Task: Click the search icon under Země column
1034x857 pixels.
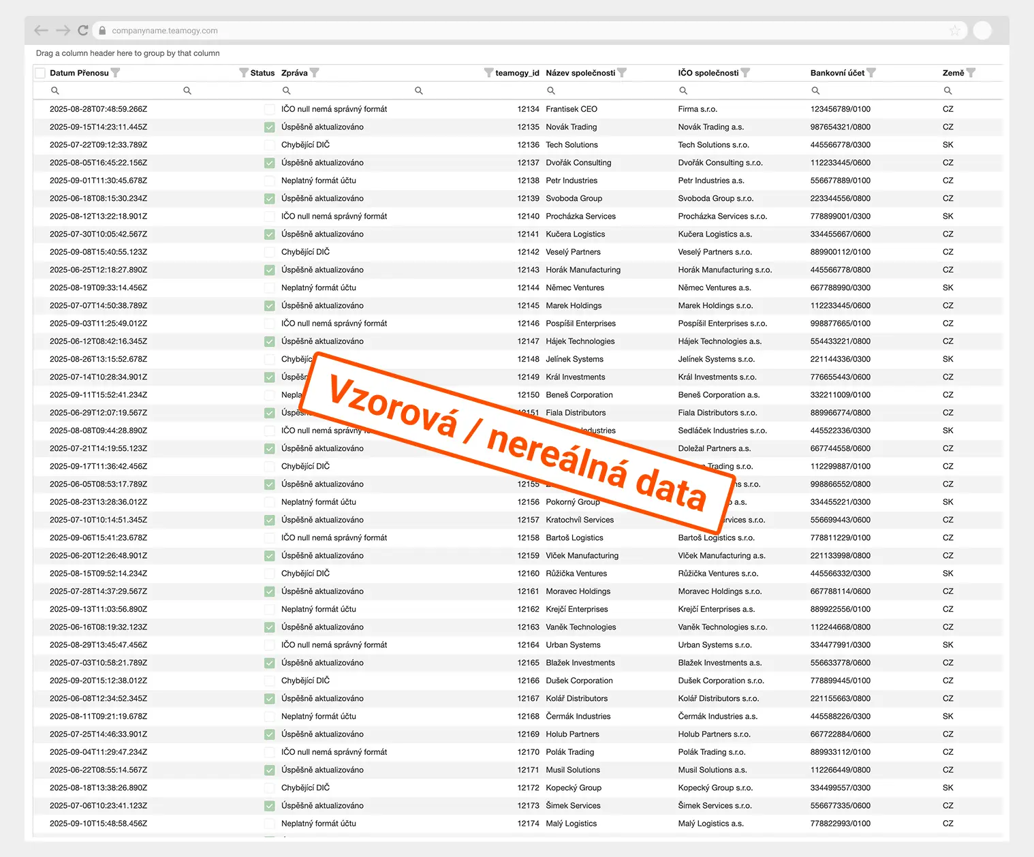Action: [x=947, y=91]
